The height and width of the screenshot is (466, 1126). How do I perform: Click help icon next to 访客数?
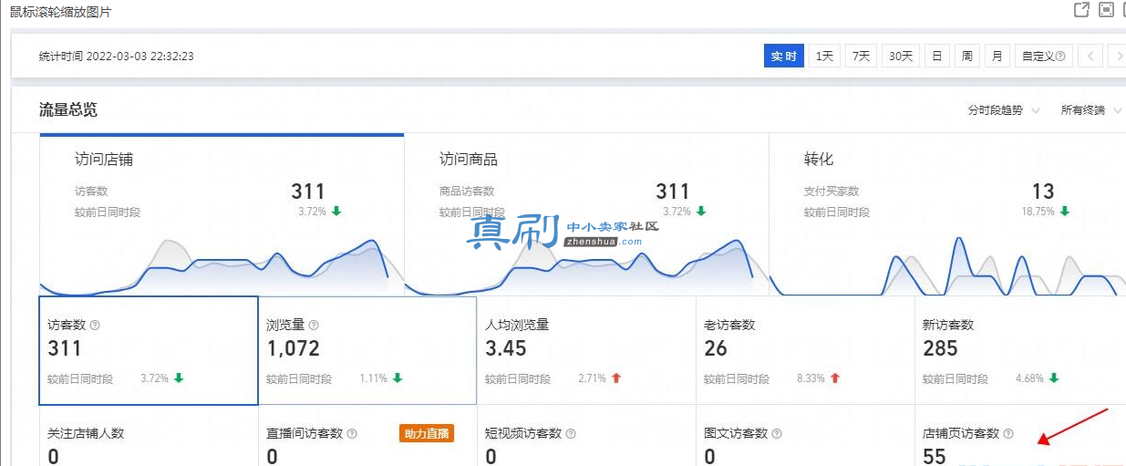coord(95,325)
